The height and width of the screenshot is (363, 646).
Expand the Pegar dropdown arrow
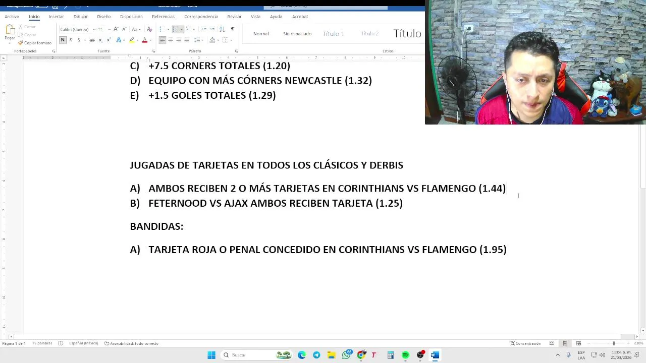[x=10, y=43]
